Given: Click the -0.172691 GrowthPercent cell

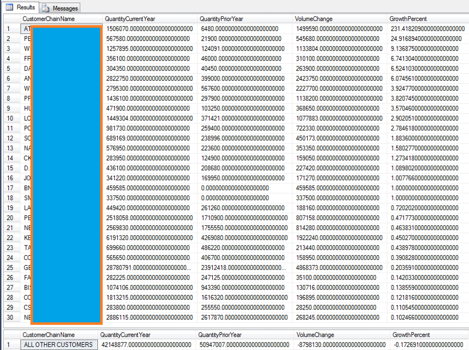Looking at the screenshot, I should (430, 345).
